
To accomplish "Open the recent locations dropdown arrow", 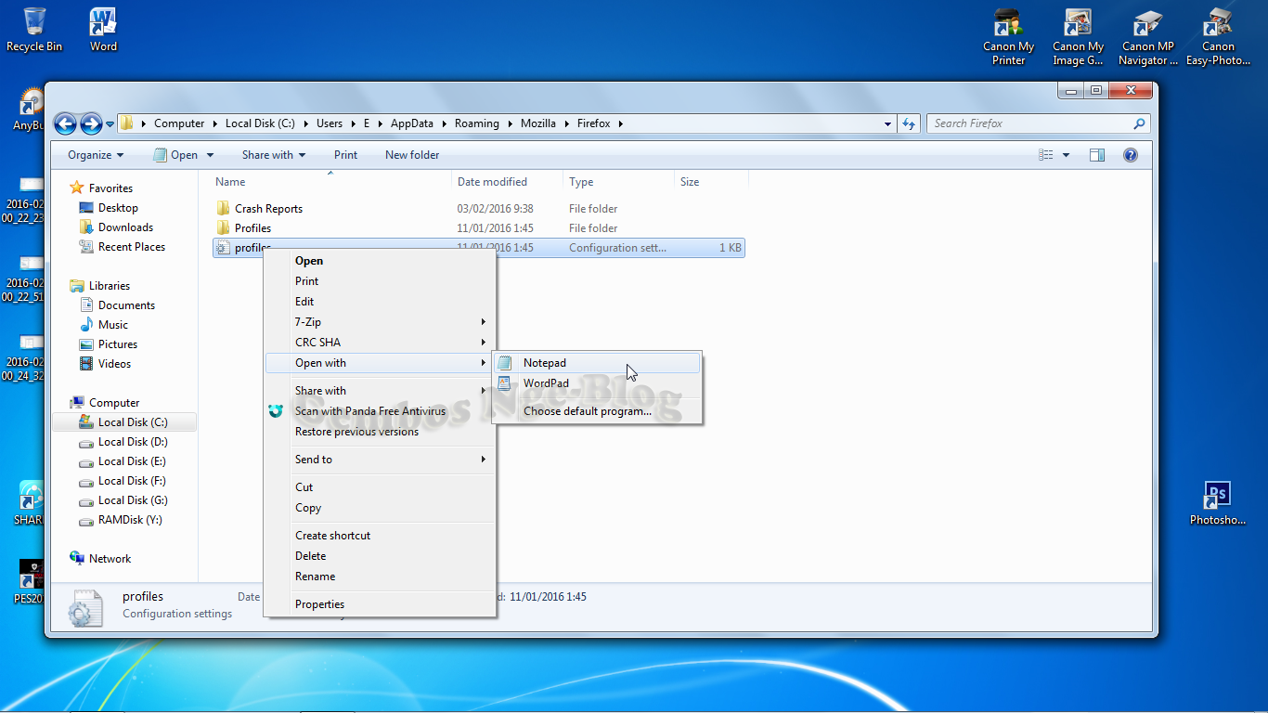I will click(110, 123).
